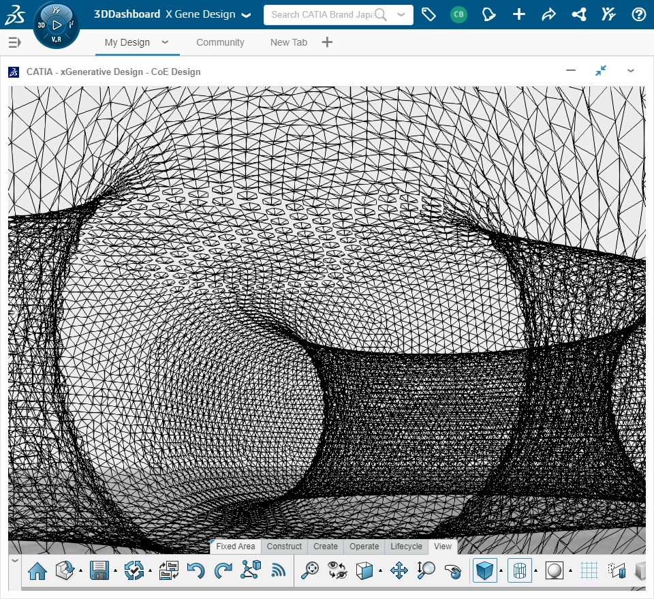Click the update cycle checkmark icon
Viewport: 654px width, 599px height.
click(134, 570)
